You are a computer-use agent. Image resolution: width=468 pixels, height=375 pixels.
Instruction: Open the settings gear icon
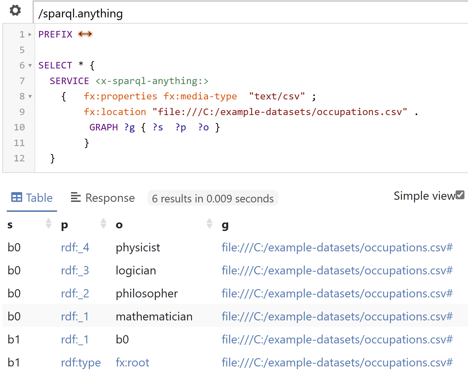15,10
